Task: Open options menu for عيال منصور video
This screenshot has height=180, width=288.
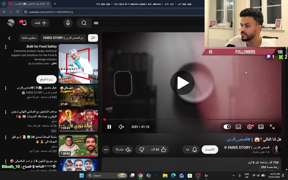Action: [x=6, y=88]
